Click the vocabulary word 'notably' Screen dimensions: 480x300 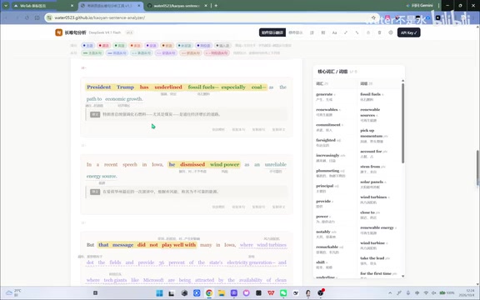point(323,232)
